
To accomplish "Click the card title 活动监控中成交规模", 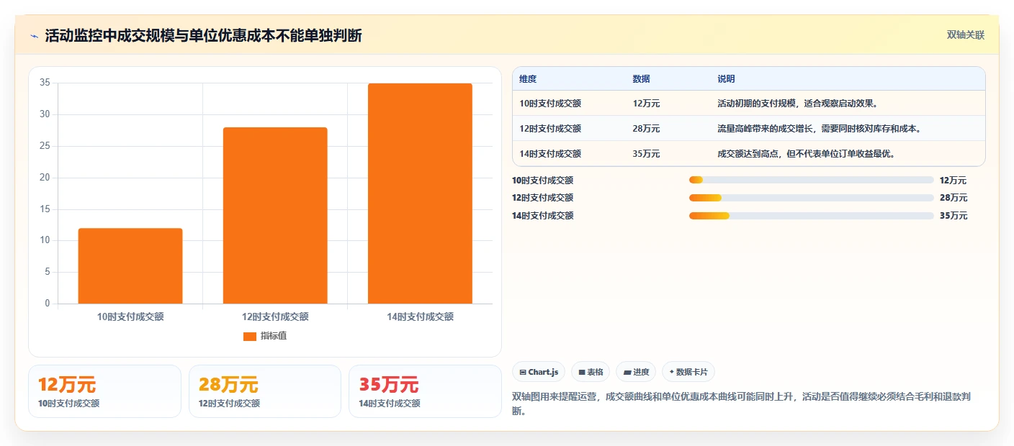I will [203, 36].
